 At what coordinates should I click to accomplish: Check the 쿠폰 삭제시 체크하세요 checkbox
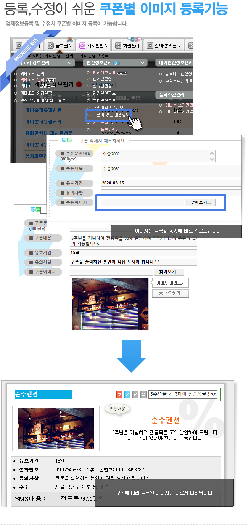point(75,141)
